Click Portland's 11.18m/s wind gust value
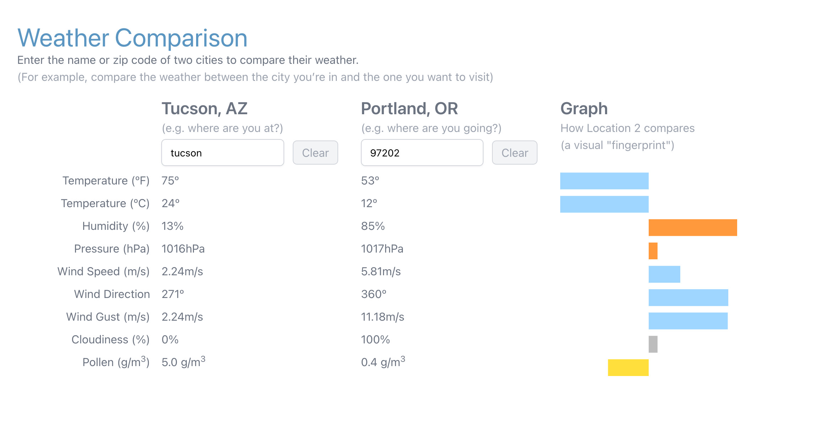Screen dimensions: 832x442 click(382, 317)
